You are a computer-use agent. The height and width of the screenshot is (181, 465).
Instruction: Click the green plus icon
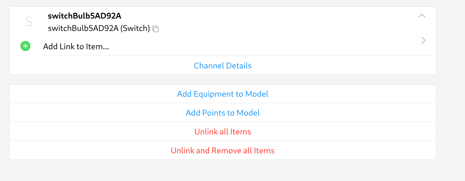25,46
